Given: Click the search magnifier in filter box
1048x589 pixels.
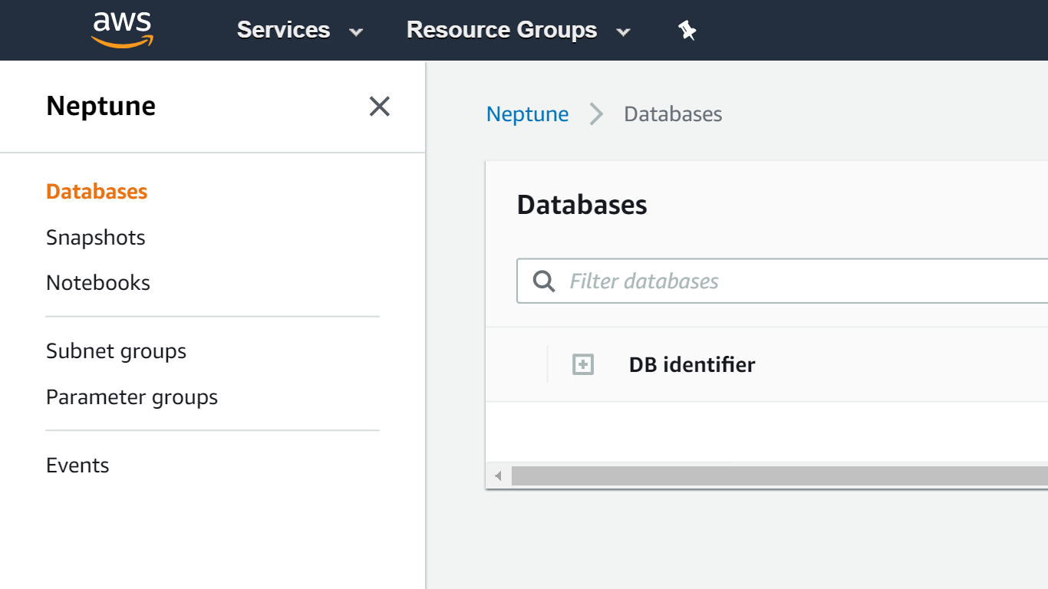Looking at the screenshot, I should click(543, 281).
